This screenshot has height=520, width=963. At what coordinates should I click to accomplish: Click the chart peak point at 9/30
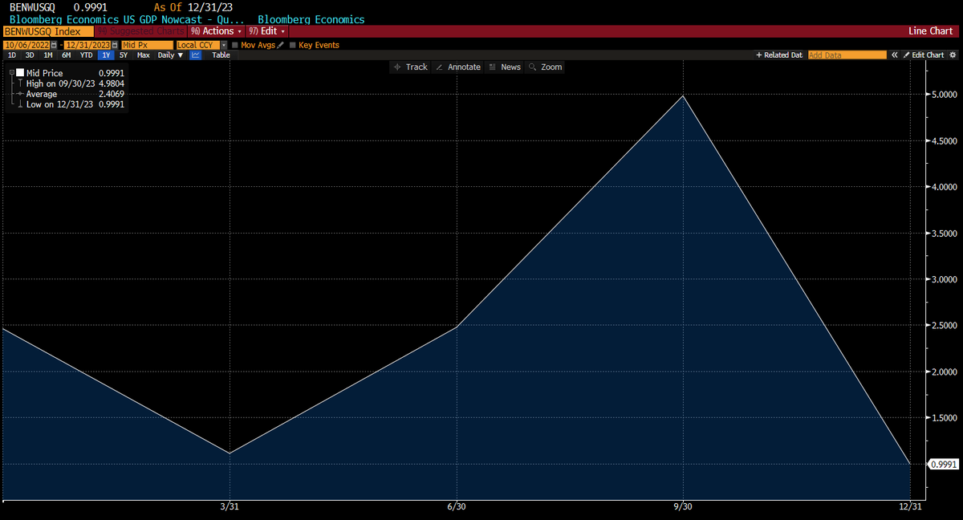(683, 96)
